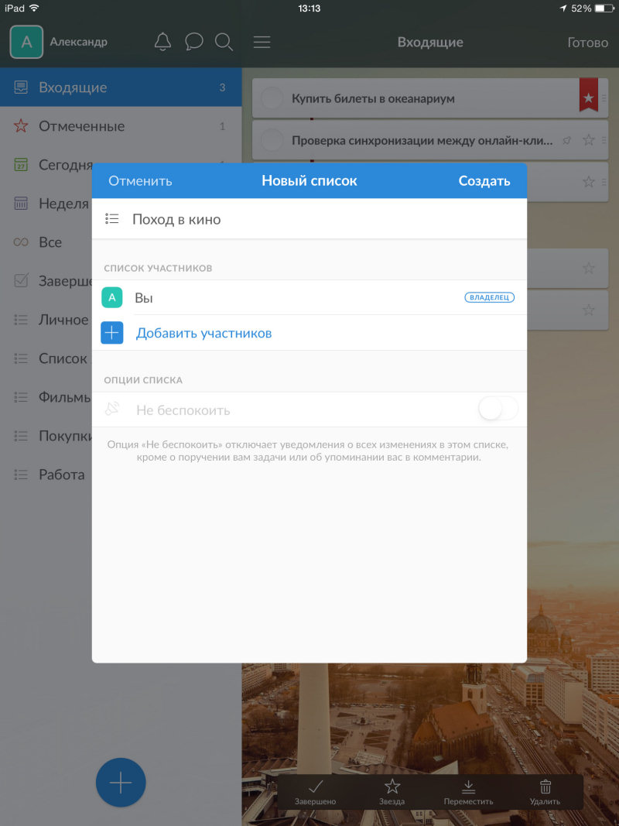The height and width of the screenshot is (826, 619).
Task: Open the conversations speech bubble icon
Action: click(x=194, y=42)
